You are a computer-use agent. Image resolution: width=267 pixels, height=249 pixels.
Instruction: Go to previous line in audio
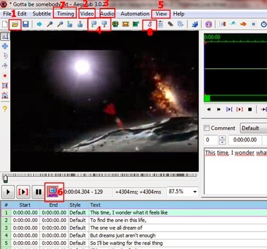click(209, 109)
